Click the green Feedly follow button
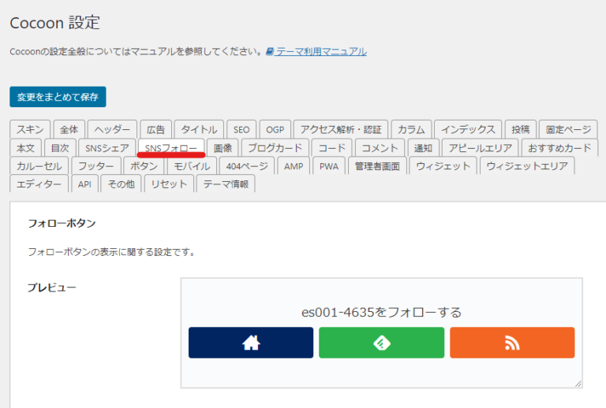The height and width of the screenshot is (408, 606). [x=381, y=343]
